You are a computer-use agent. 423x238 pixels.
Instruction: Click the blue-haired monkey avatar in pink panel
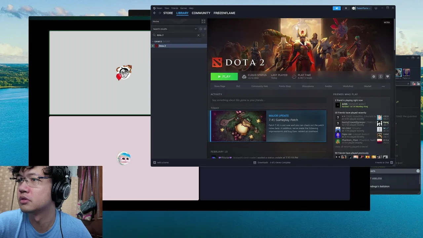(124, 158)
